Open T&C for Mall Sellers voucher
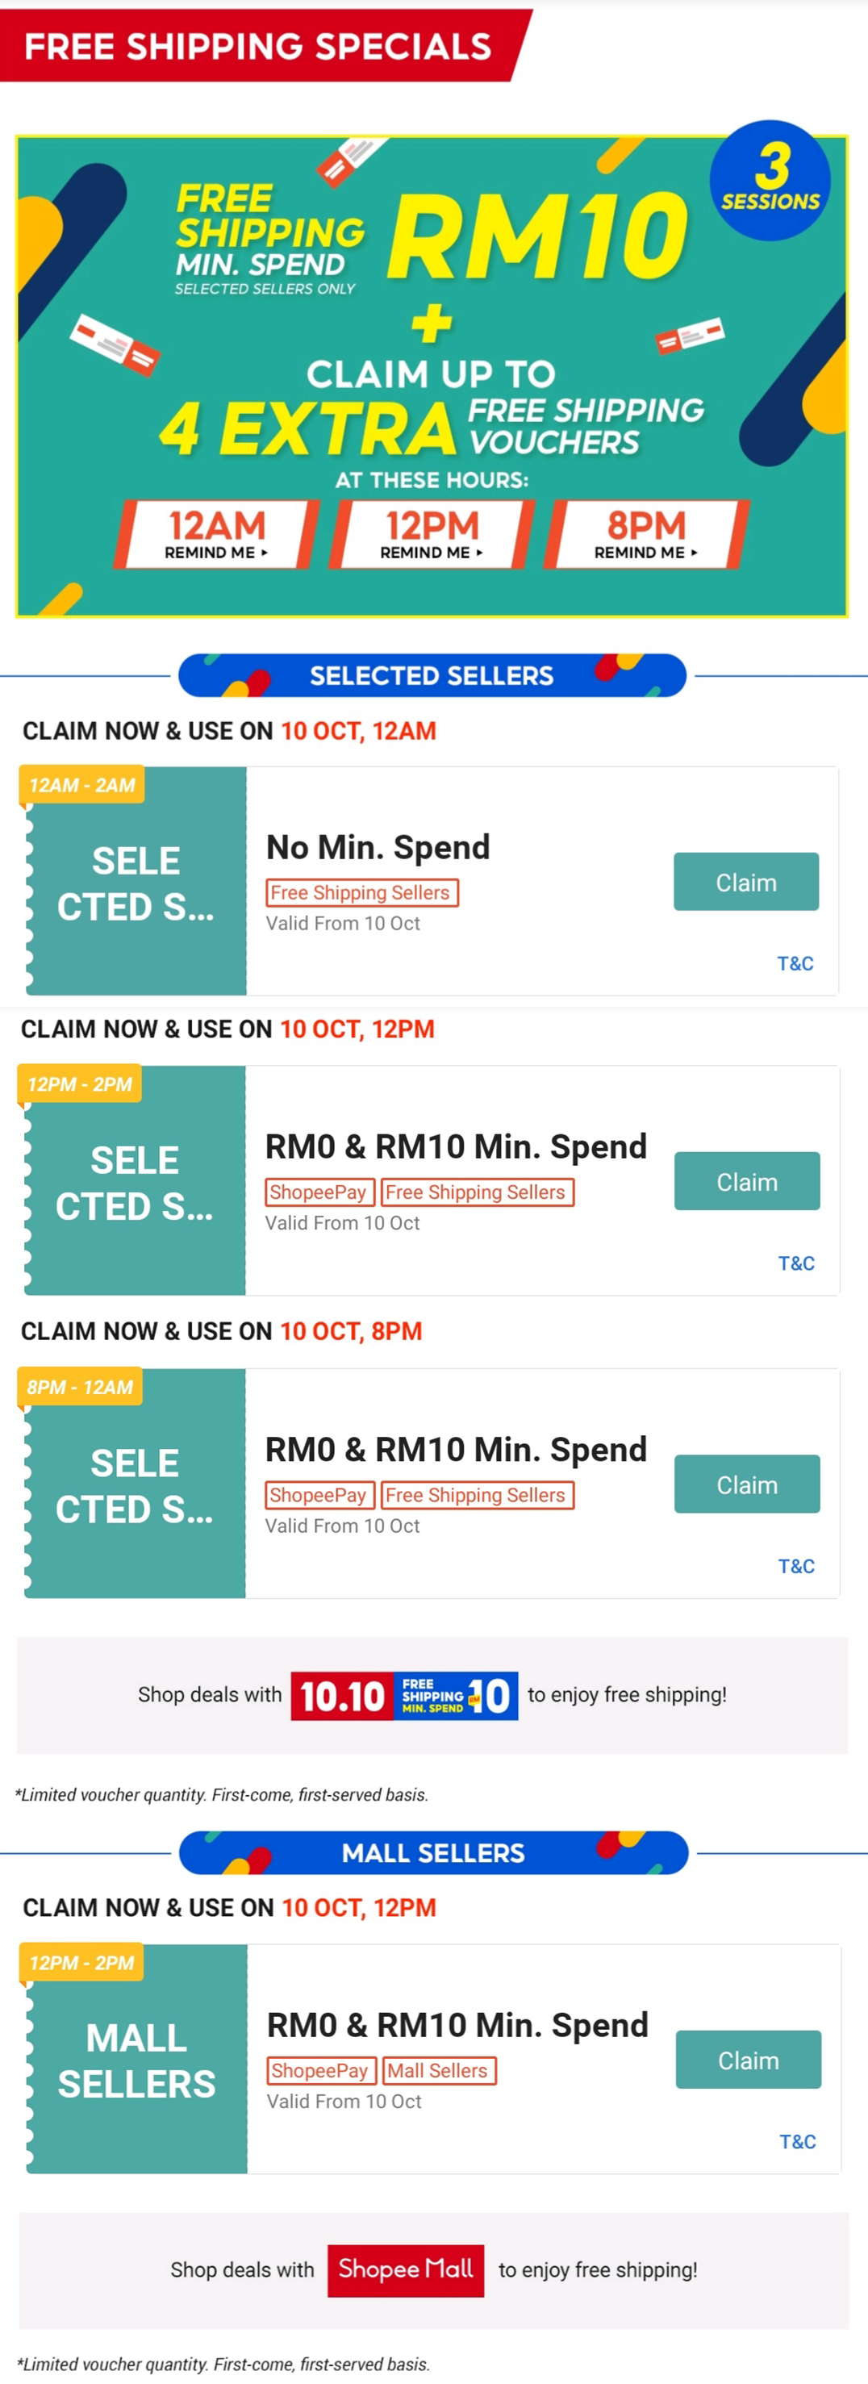 [x=797, y=2141]
